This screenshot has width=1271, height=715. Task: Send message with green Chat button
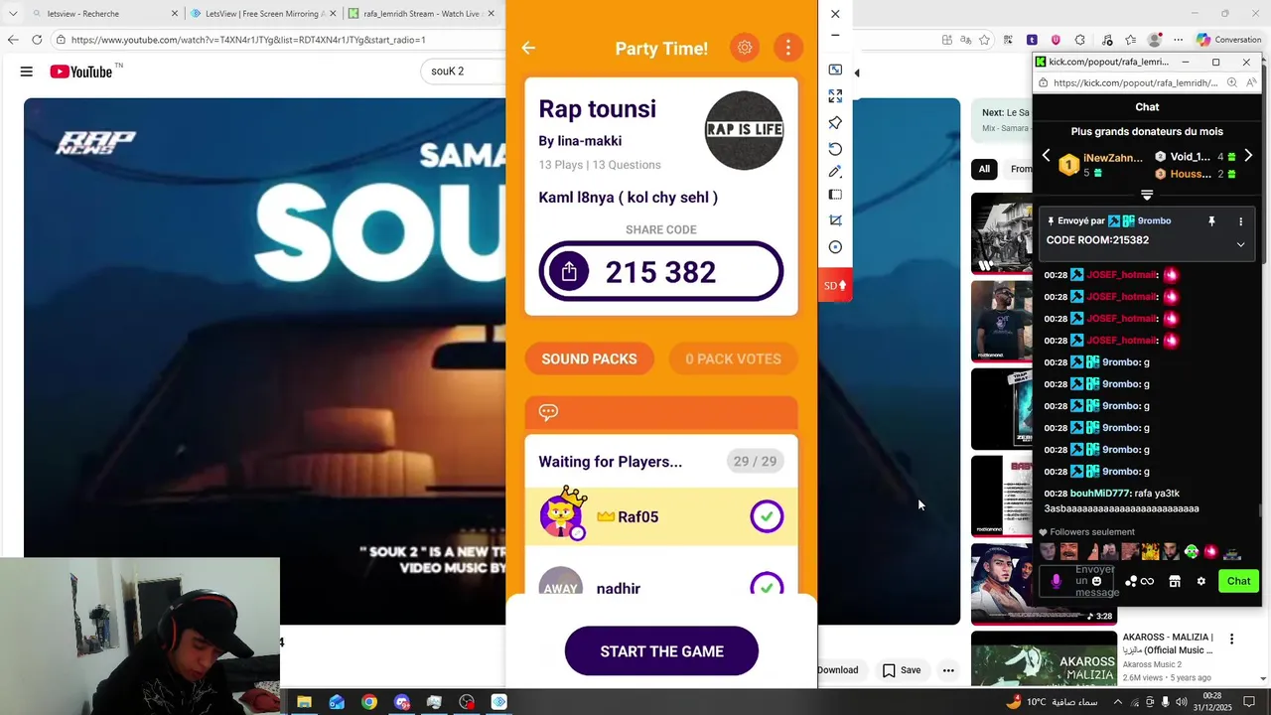(1238, 581)
